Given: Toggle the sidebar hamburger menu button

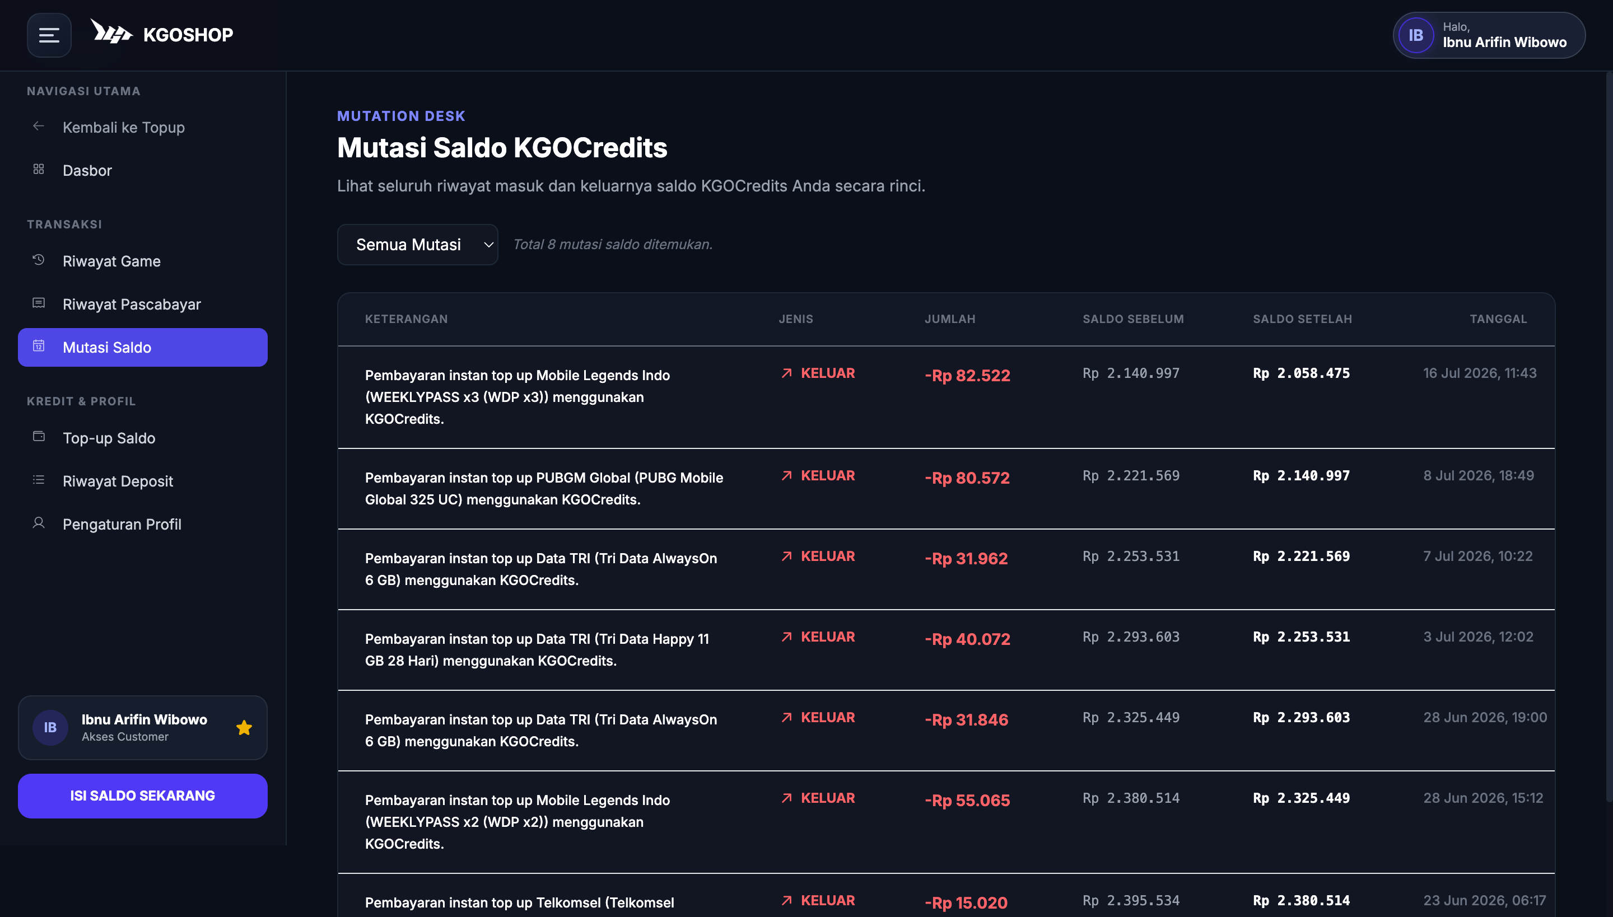Looking at the screenshot, I should [x=49, y=35].
